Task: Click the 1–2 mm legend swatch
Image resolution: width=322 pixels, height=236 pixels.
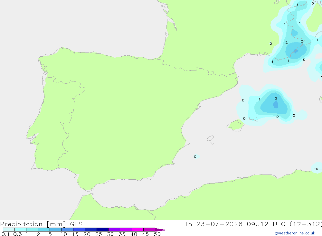Action: point(32,230)
